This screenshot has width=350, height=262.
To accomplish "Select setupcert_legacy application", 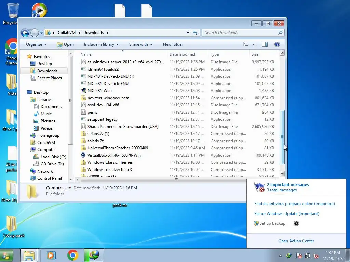I will (x=103, y=119).
